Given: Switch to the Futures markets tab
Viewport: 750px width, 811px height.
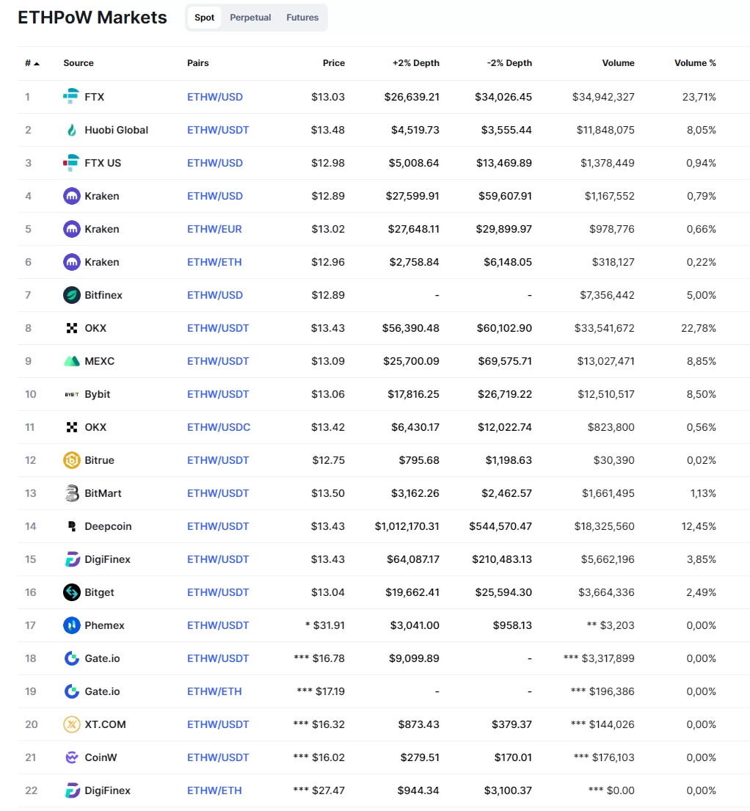Looking at the screenshot, I should [x=302, y=18].
